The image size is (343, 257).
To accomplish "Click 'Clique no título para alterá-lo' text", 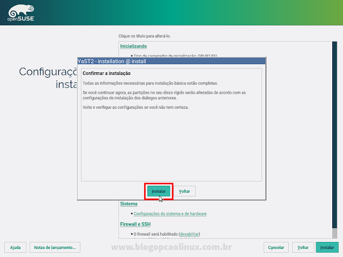I will pos(144,36).
